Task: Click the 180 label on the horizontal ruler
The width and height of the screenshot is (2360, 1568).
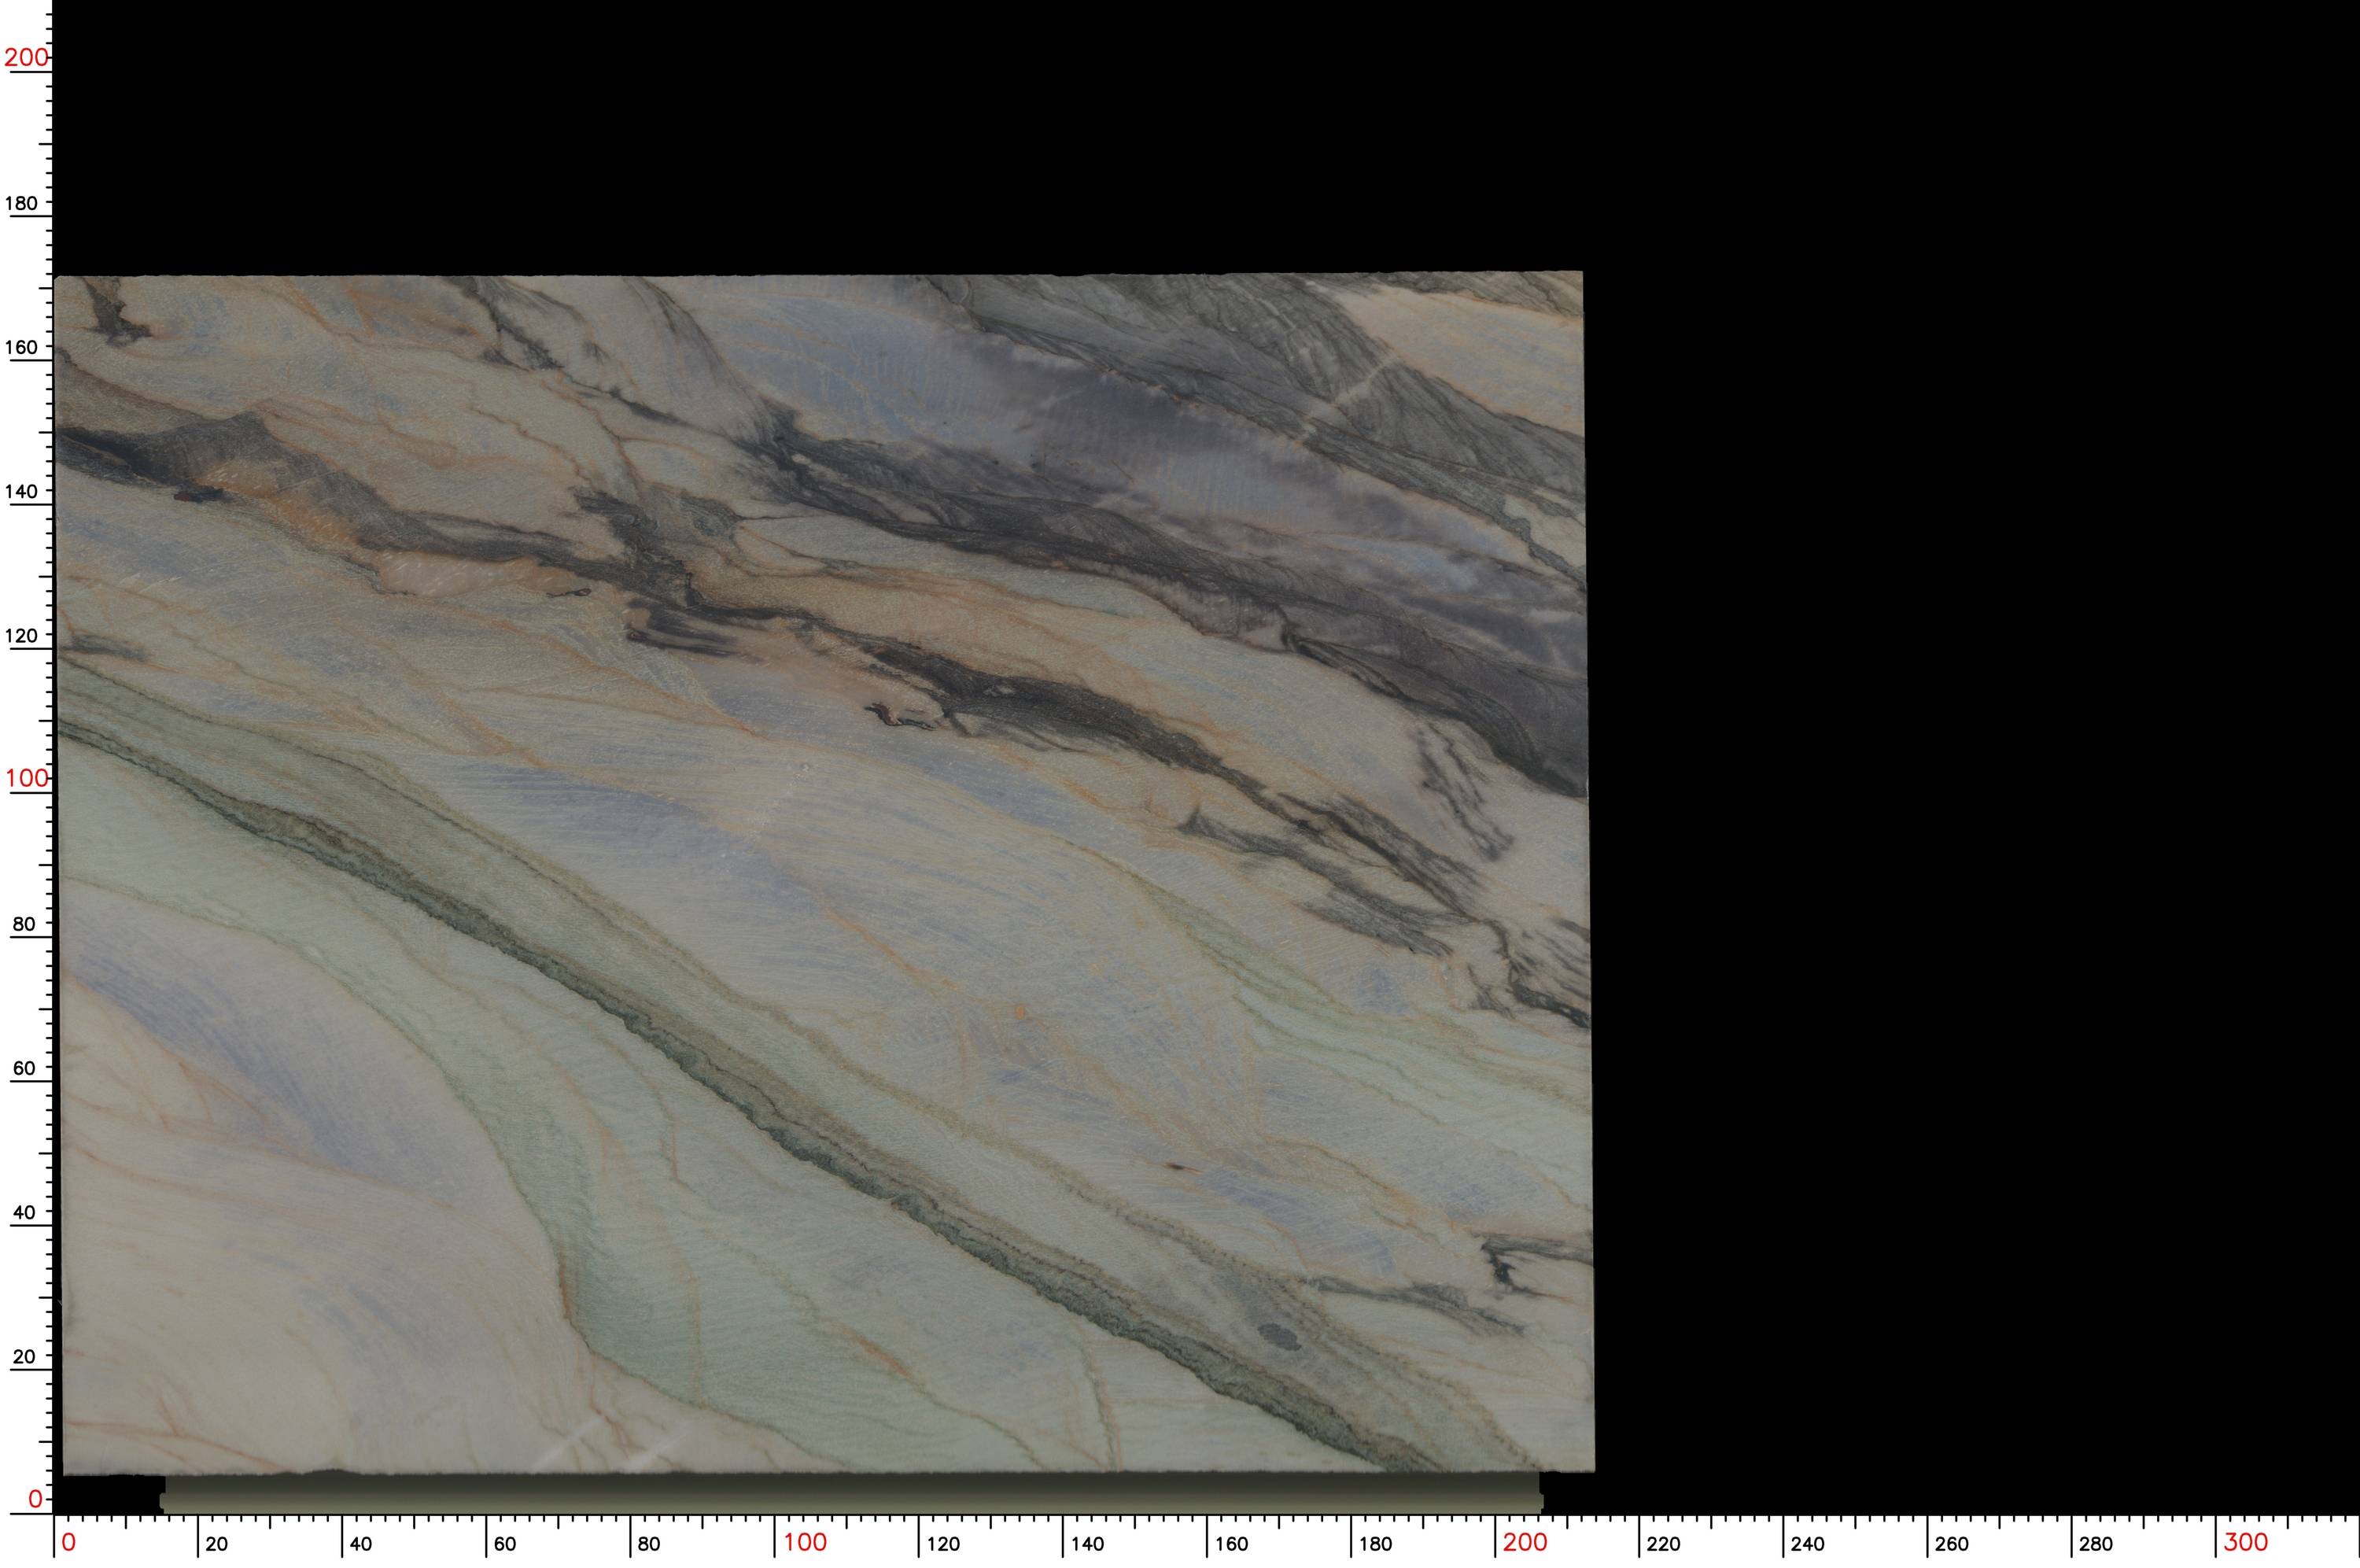Action: click(x=1375, y=1544)
